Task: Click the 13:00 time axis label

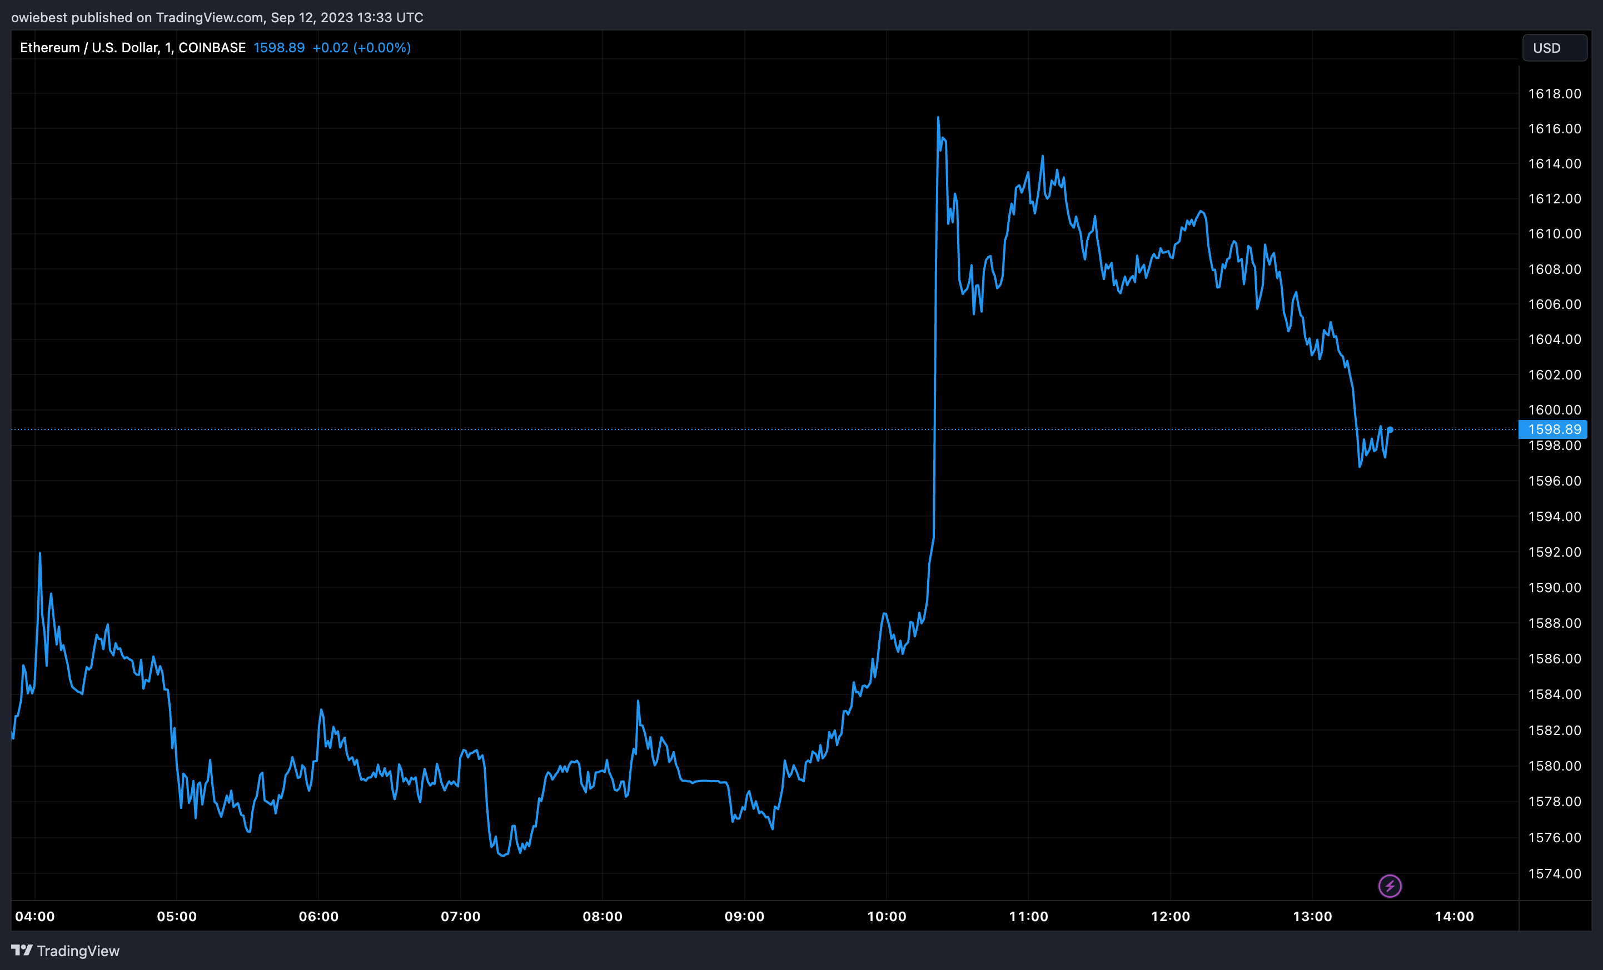Action: [x=1312, y=916]
